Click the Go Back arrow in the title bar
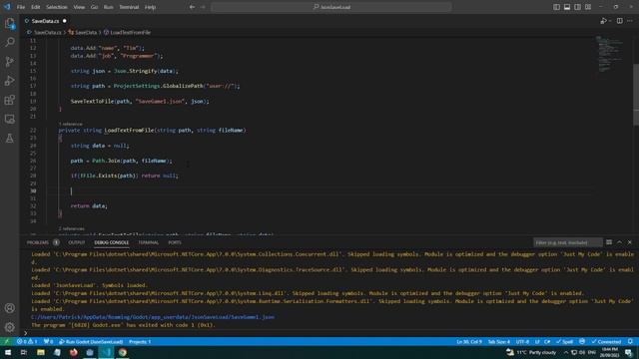 click(x=192, y=7)
